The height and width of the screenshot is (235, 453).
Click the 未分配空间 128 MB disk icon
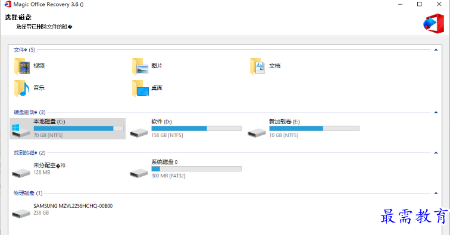pos(21,173)
